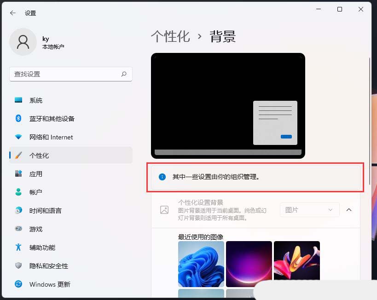Click the Time and Language clock icon

click(18, 211)
